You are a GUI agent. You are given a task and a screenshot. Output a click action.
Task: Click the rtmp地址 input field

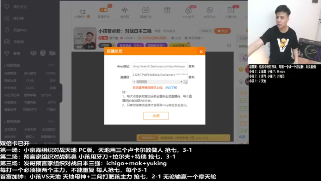(x=160, y=66)
